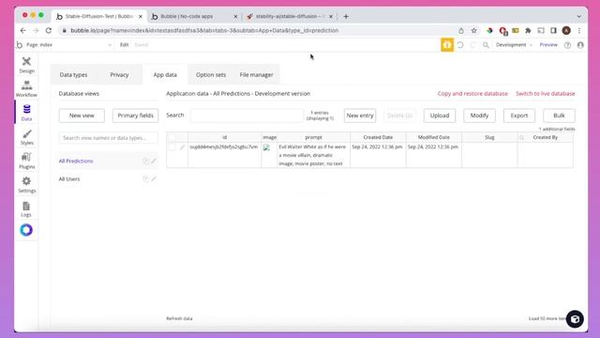Focus the entries Search input field

coord(247,115)
